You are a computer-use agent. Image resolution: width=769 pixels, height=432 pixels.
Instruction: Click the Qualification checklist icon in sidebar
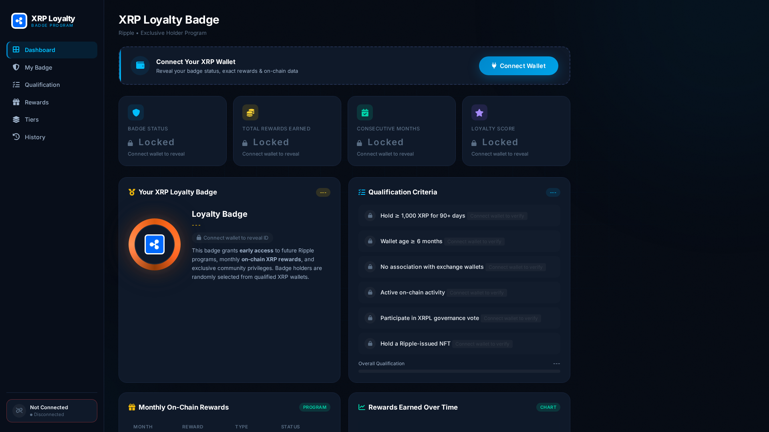click(x=16, y=84)
